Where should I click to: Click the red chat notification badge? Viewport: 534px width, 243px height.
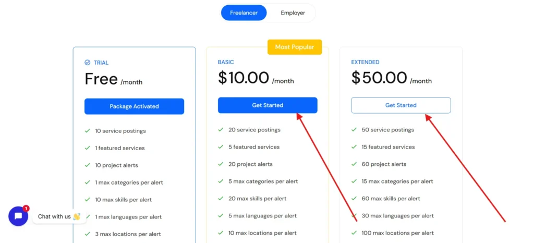coord(26,208)
